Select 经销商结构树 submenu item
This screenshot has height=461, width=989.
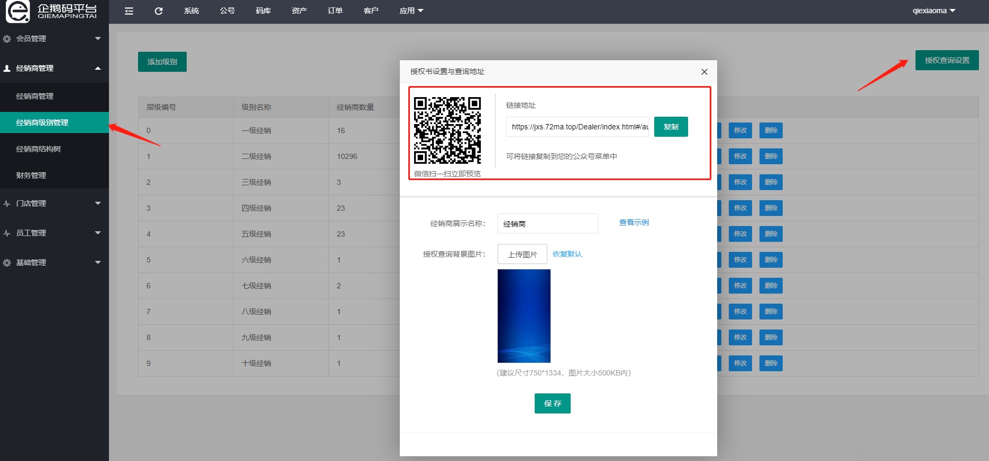tap(54, 149)
